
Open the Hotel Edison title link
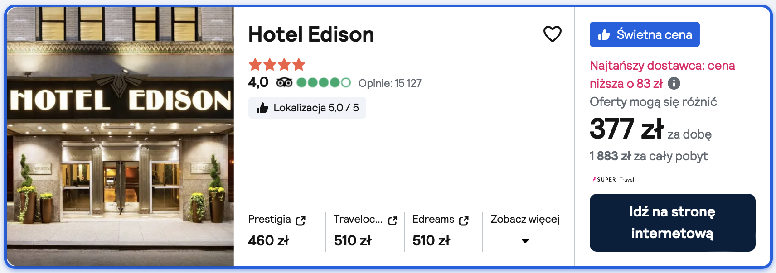pyautogui.click(x=311, y=34)
